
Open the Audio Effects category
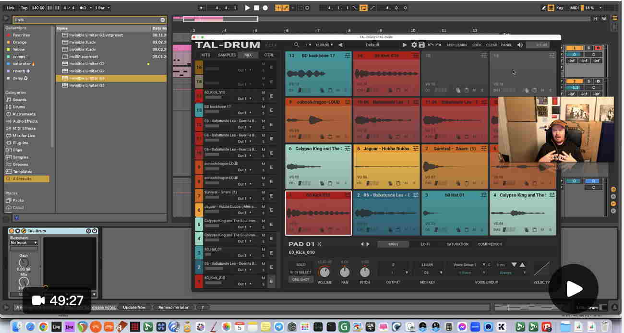tap(25, 121)
